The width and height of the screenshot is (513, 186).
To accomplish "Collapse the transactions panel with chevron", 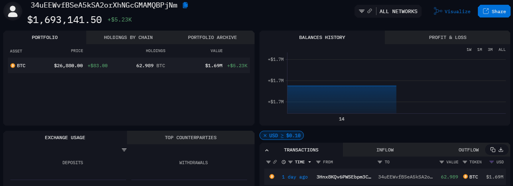I will tap(267, 150).
